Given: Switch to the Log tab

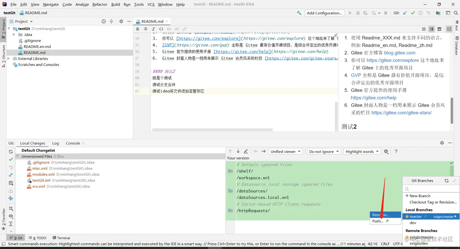Looking at the screenshot, I should tap(55, 143).
